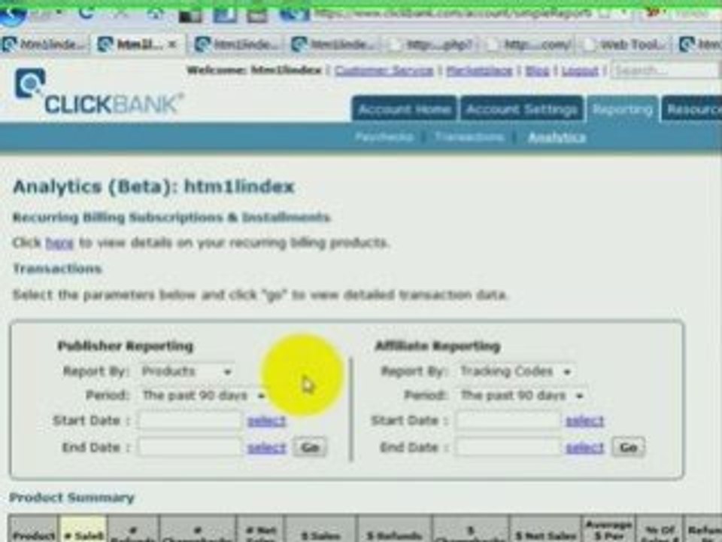Close the active htm1l tab

click(172, 44)
